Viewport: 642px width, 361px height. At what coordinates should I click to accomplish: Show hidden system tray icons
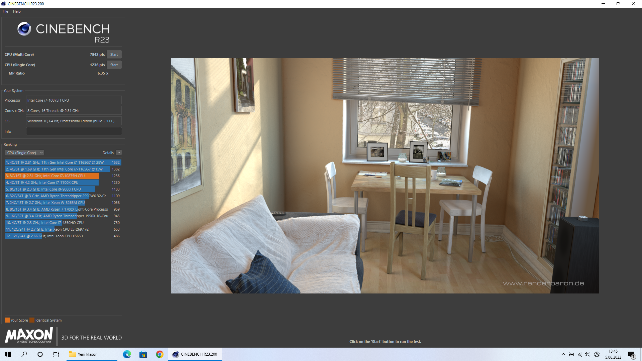(563, 354)
